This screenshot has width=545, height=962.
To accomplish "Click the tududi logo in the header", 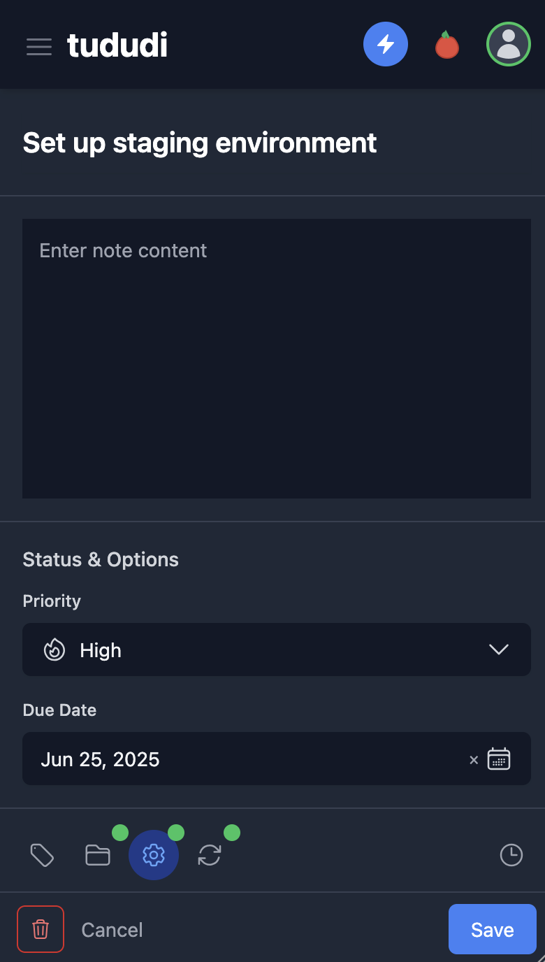I will pyautogui.click(x=117, y=45).
